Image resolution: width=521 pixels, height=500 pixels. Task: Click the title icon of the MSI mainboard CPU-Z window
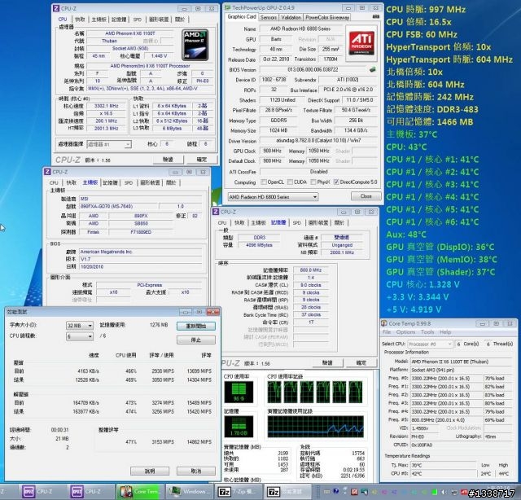click(x=47, y=172)
